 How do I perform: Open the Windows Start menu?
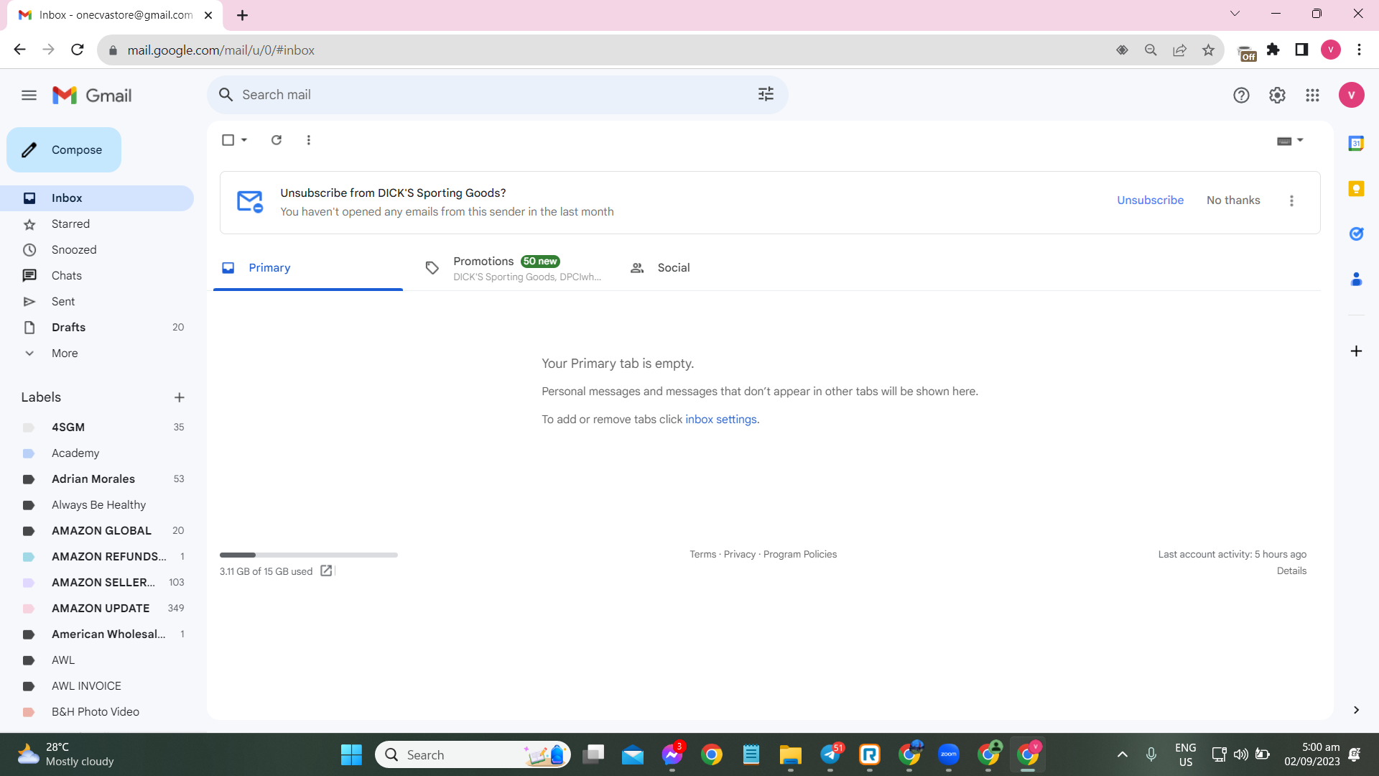[351, 754]
